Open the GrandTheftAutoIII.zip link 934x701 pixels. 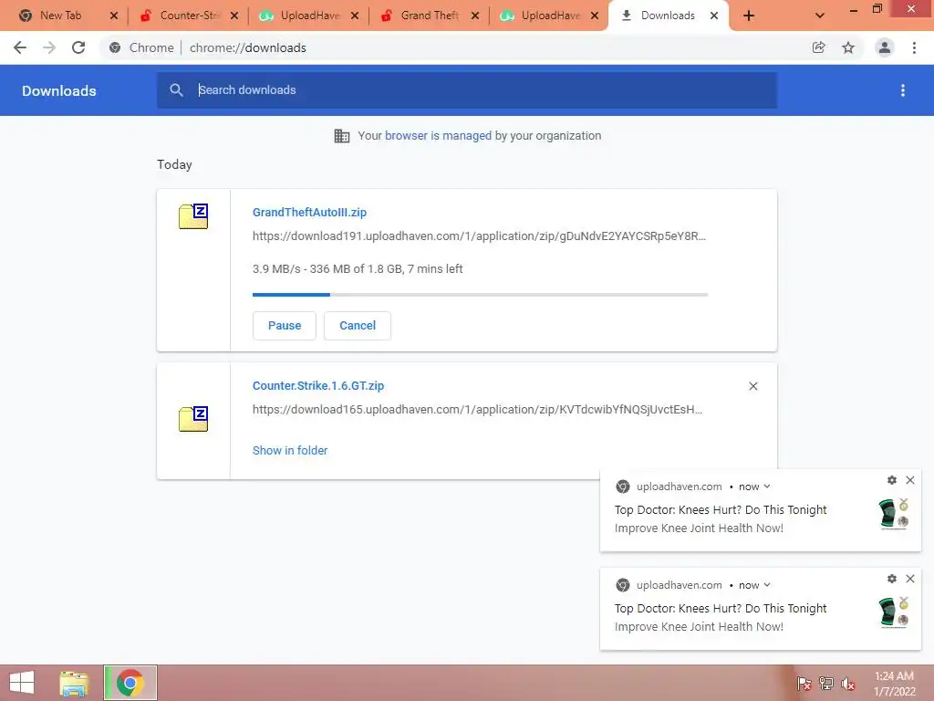tap(309, 212)
